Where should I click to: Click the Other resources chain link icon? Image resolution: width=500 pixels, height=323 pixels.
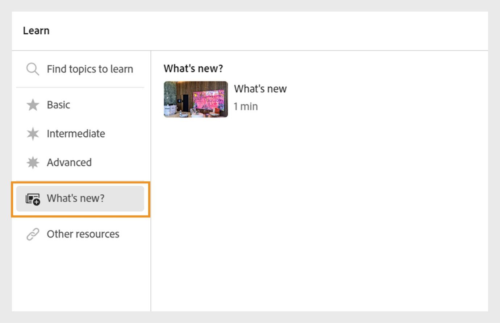[33, 234]
